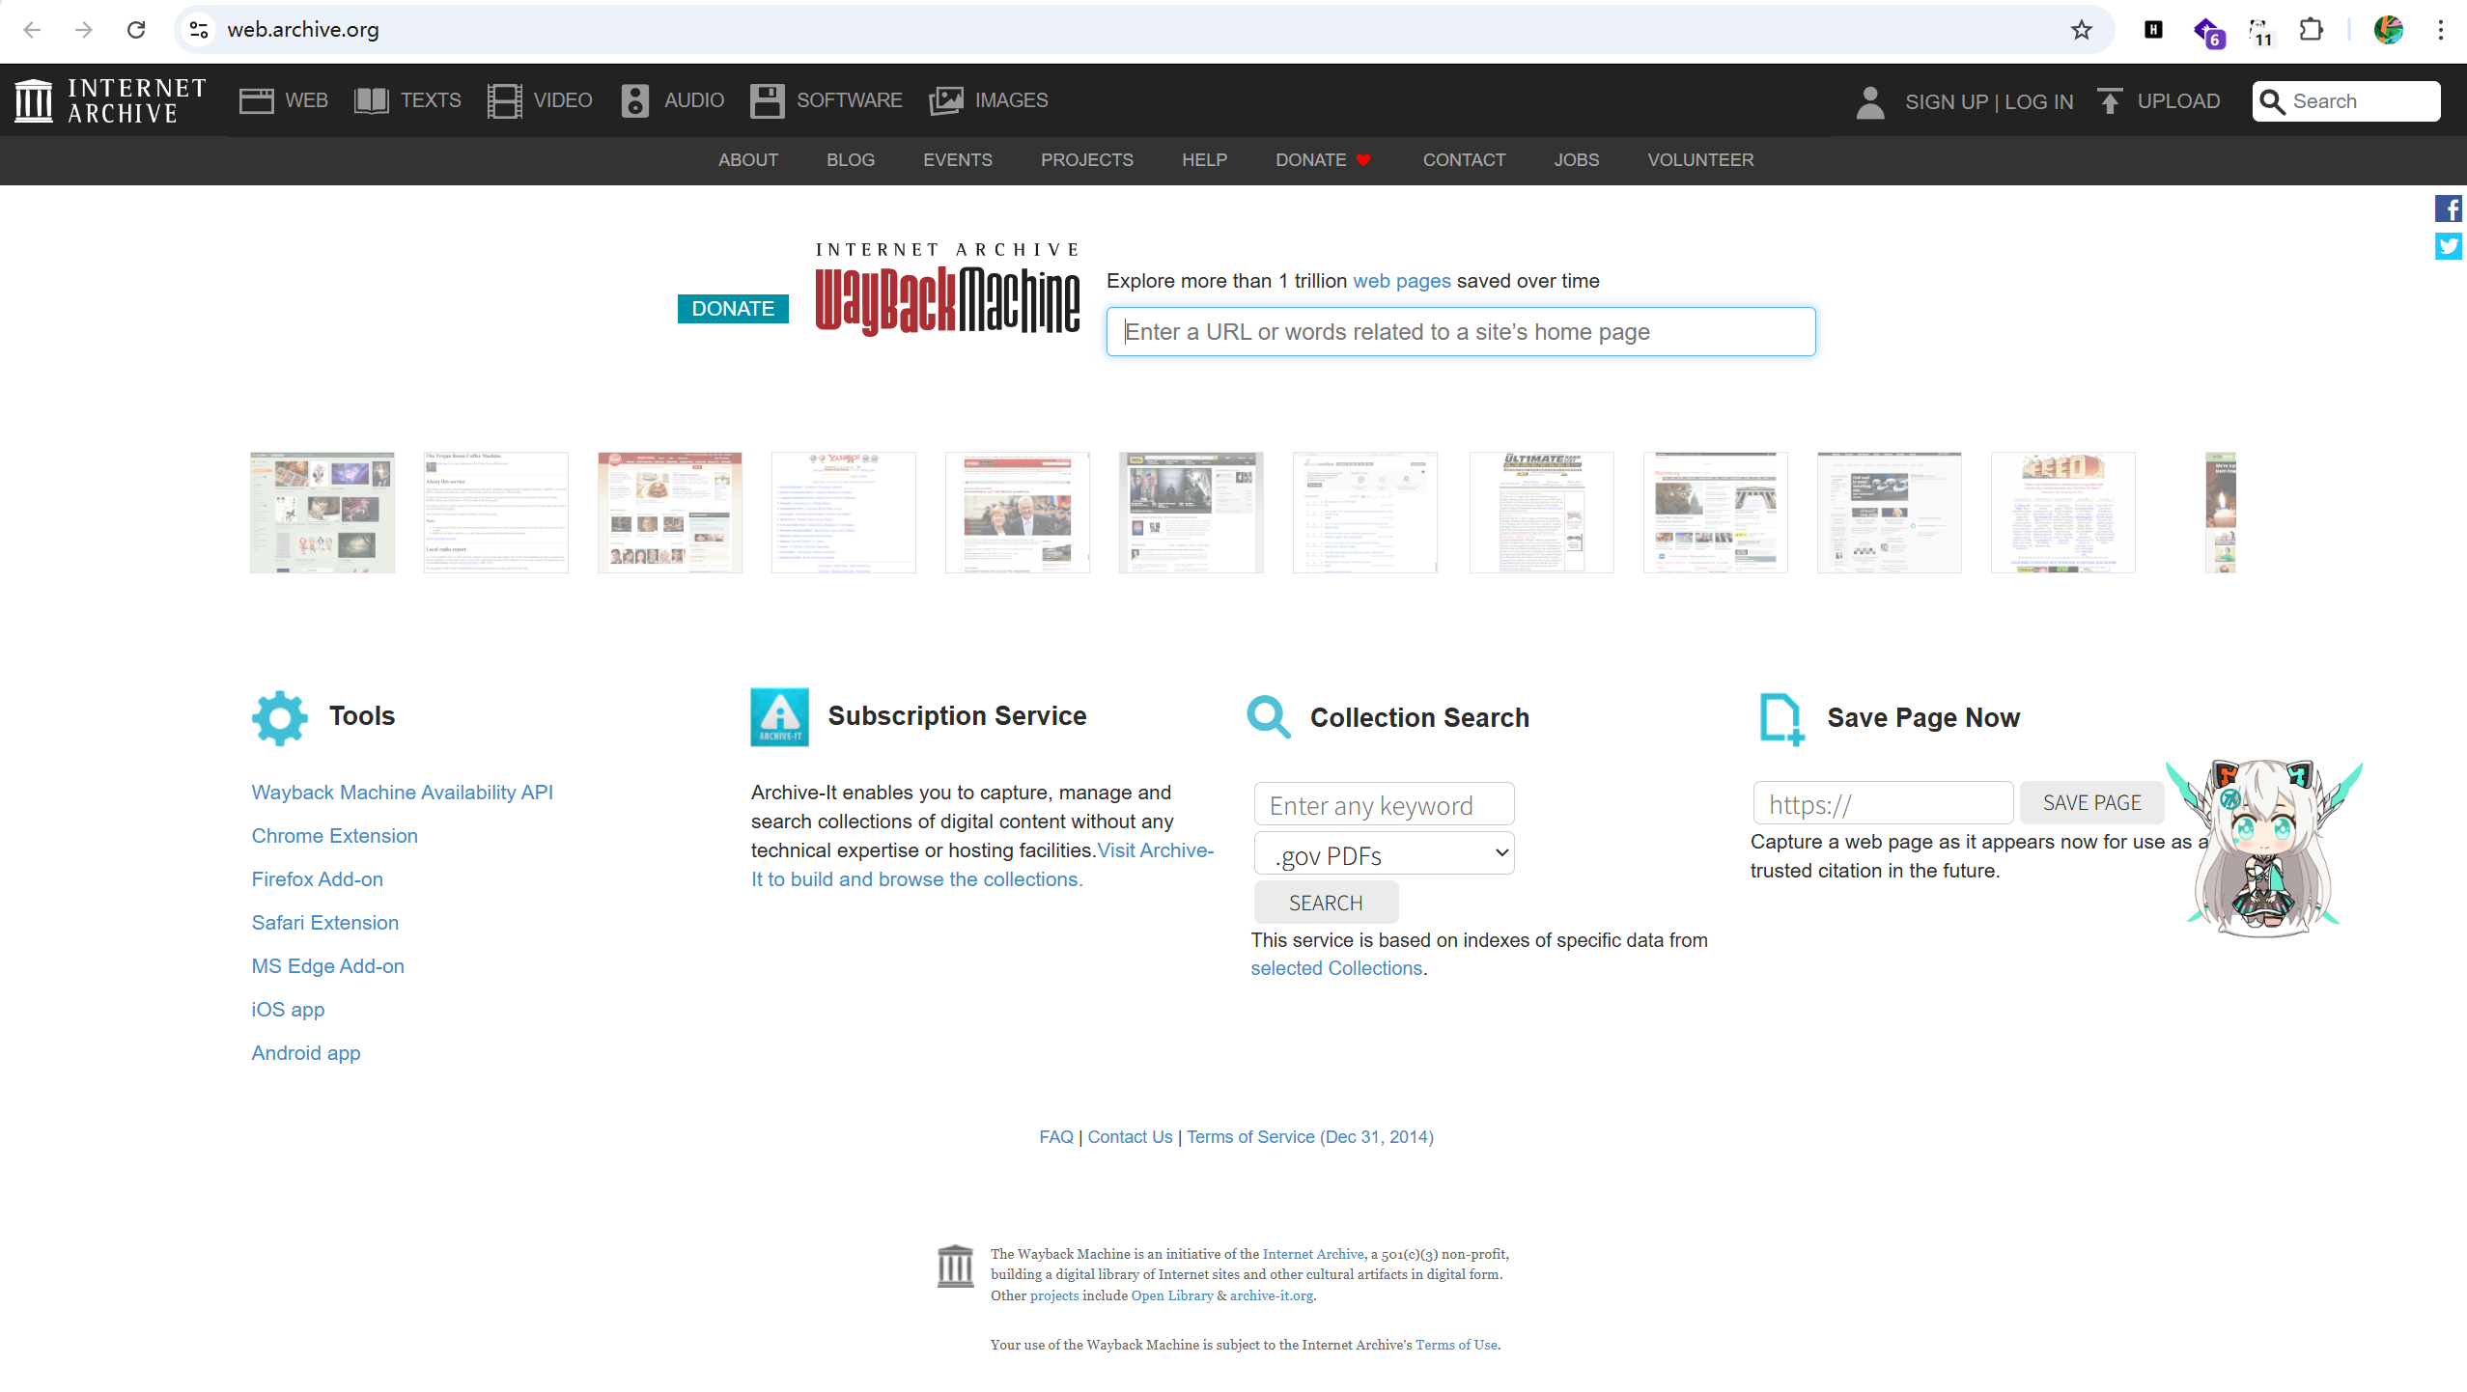Click the SAVE PAGE button
Screen dimensions: 2467x1392
coord(2092,803)
